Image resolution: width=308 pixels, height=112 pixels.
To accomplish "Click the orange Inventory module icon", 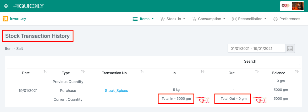I will click(x=5, y=19).
